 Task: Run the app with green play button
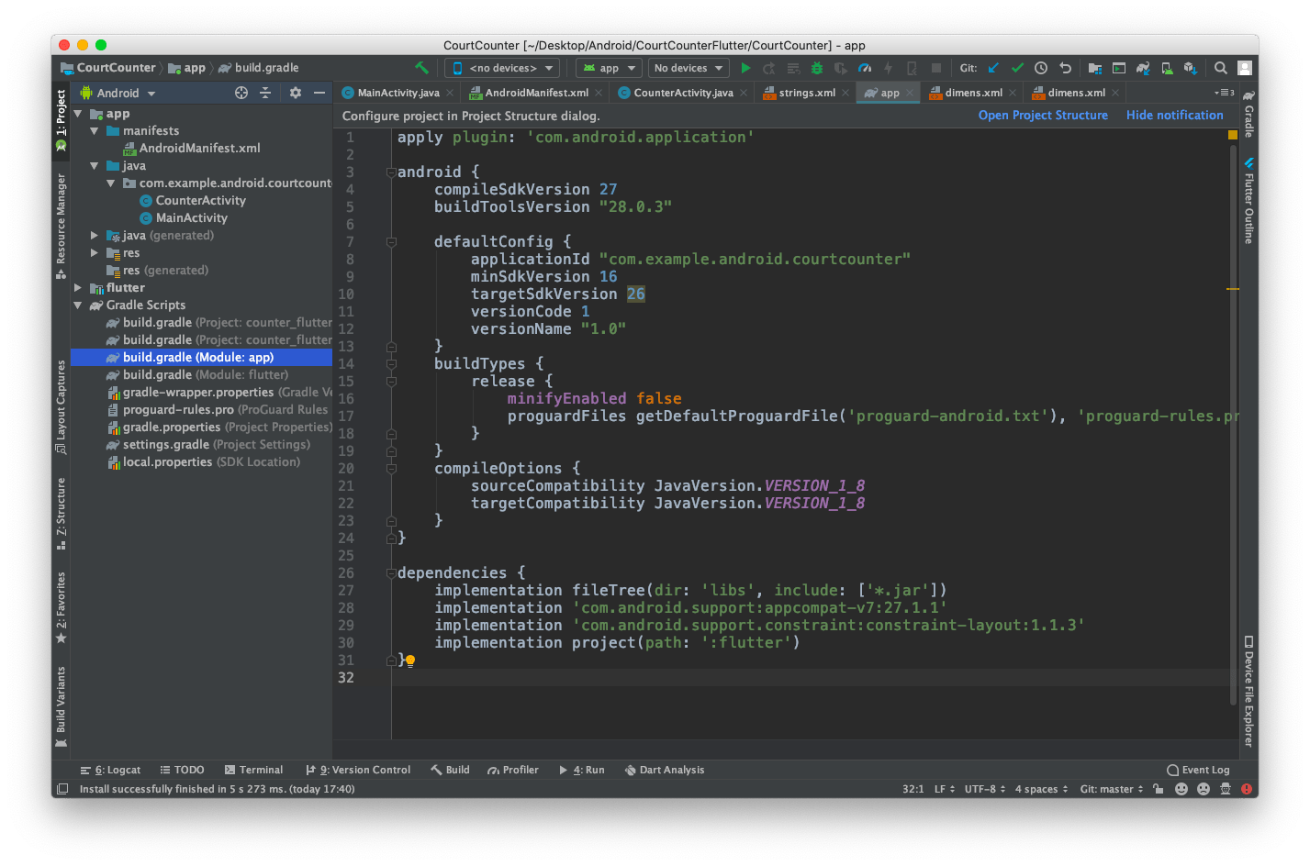coord(745,68)
